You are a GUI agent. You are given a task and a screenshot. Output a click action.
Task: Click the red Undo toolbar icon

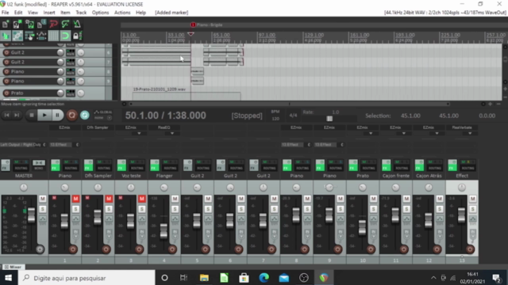pos(53,24)
